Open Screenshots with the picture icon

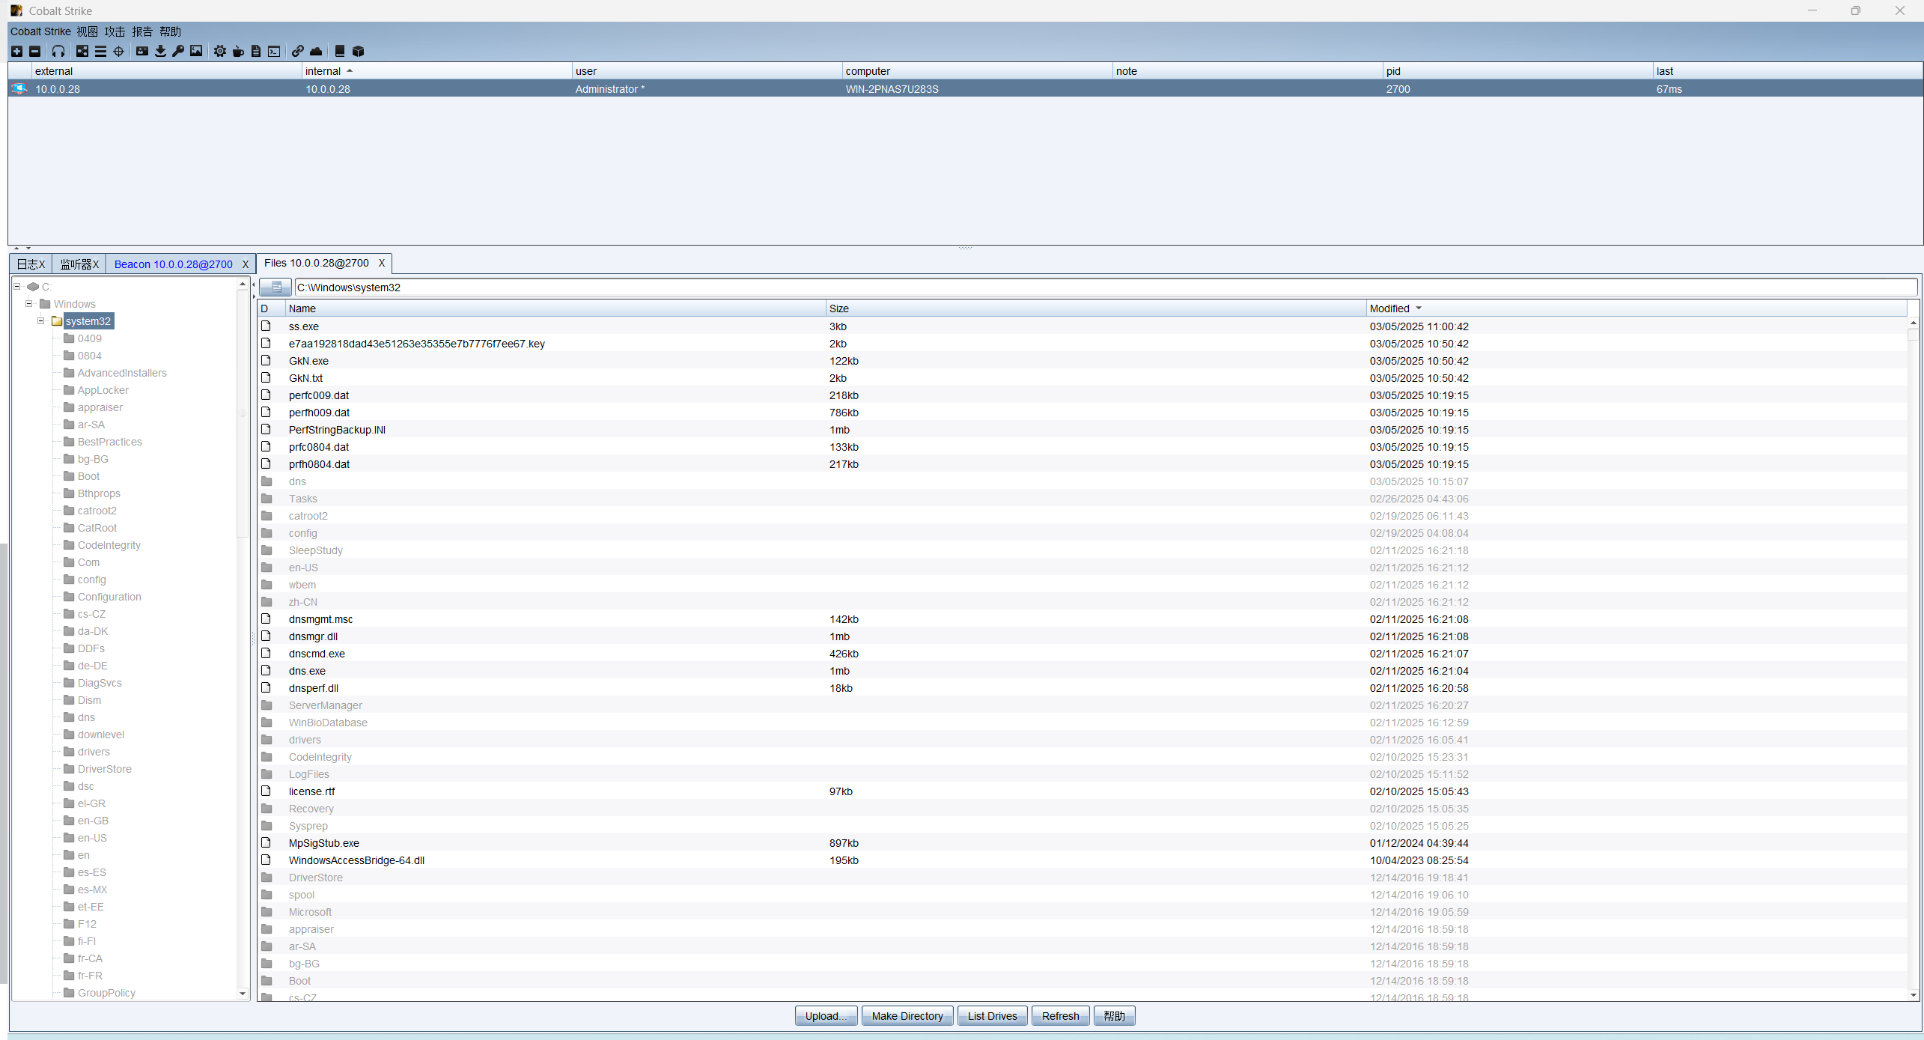tap(196, 51)
